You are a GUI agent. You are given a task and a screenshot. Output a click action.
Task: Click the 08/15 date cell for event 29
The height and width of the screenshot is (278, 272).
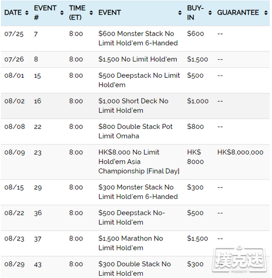[x=14, y=187]
